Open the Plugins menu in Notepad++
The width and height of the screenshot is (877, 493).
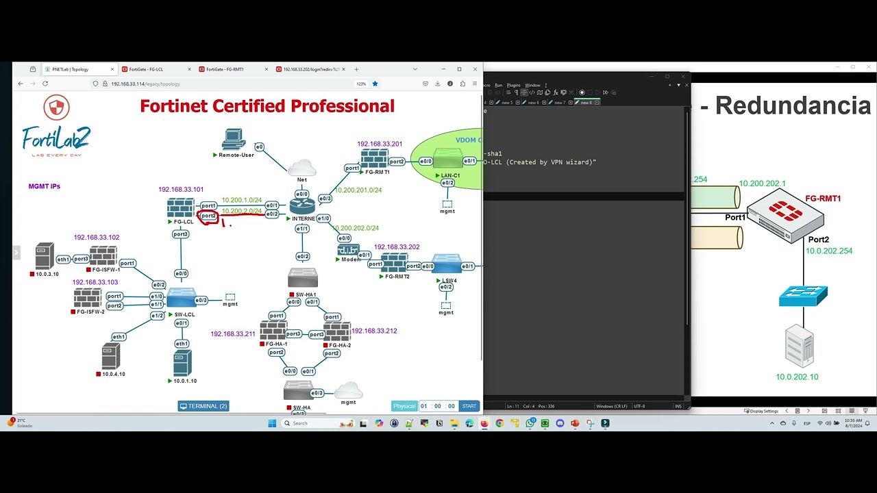click(514, 86)
